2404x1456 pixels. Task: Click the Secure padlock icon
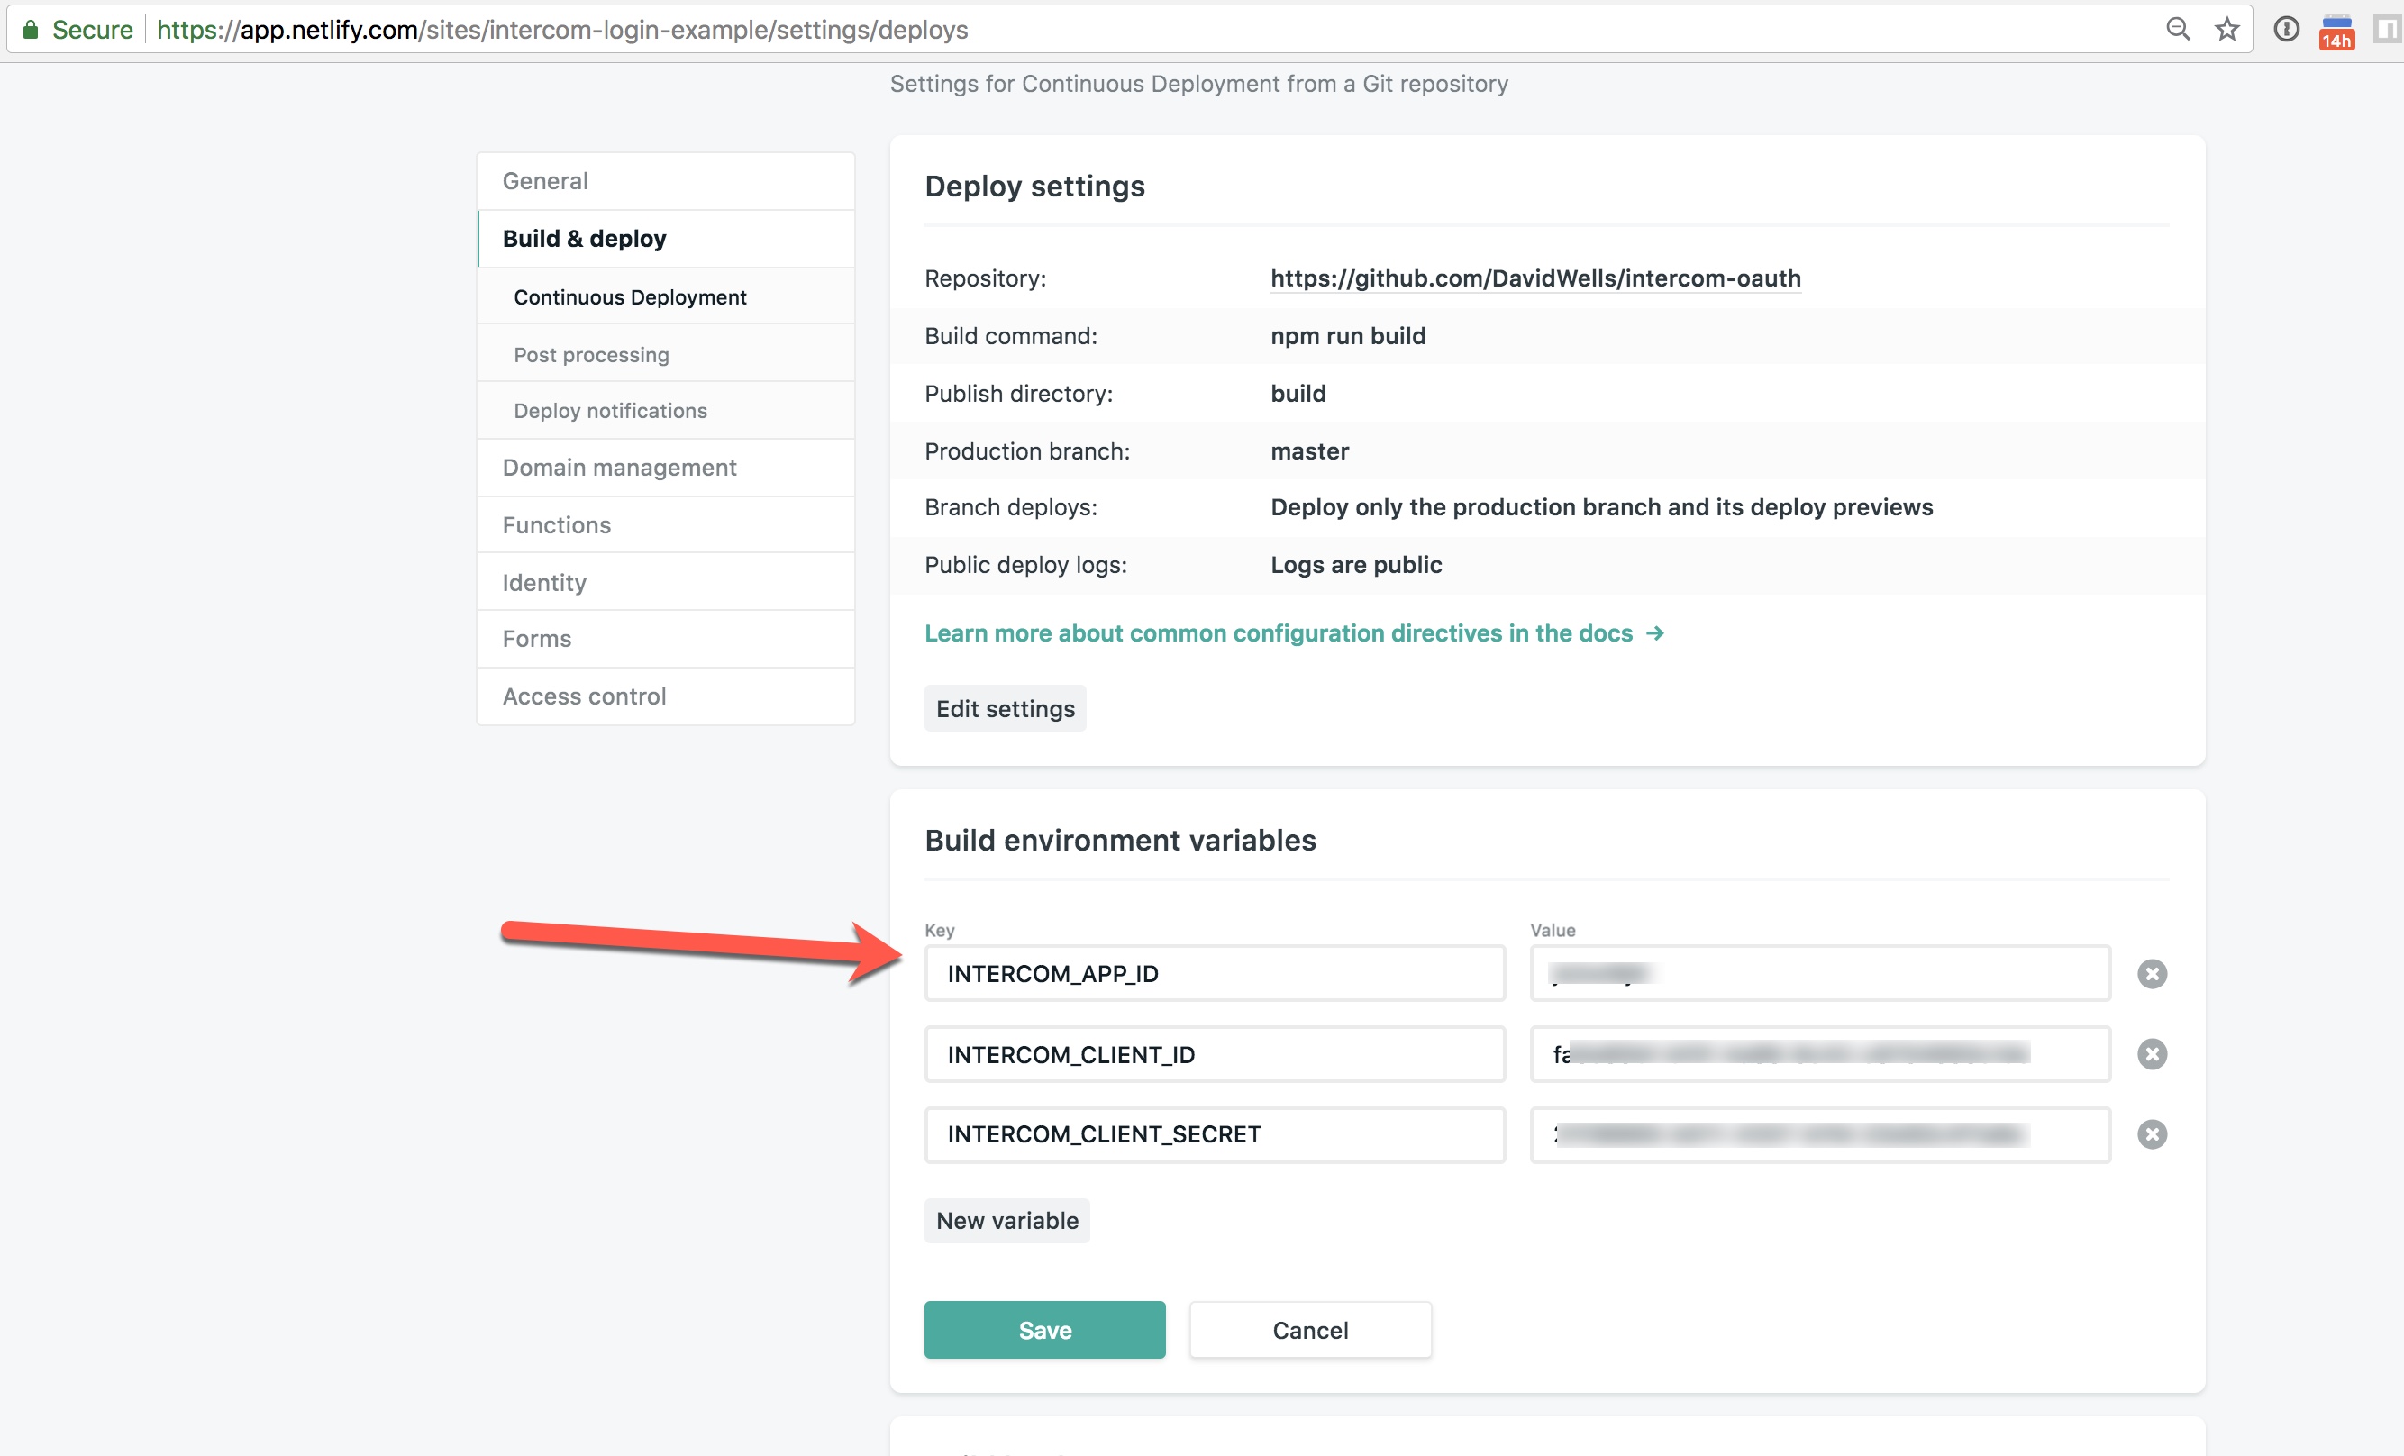click(31, 29)
